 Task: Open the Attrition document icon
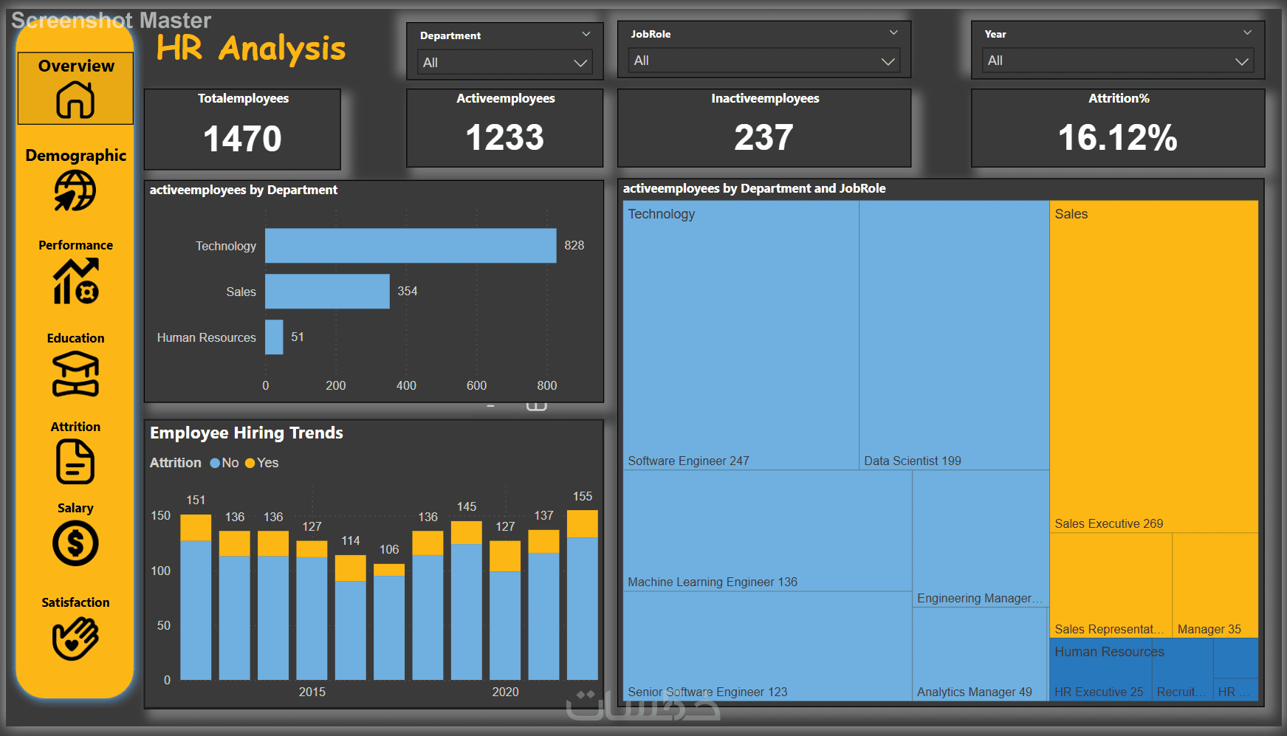pos(75,461)
